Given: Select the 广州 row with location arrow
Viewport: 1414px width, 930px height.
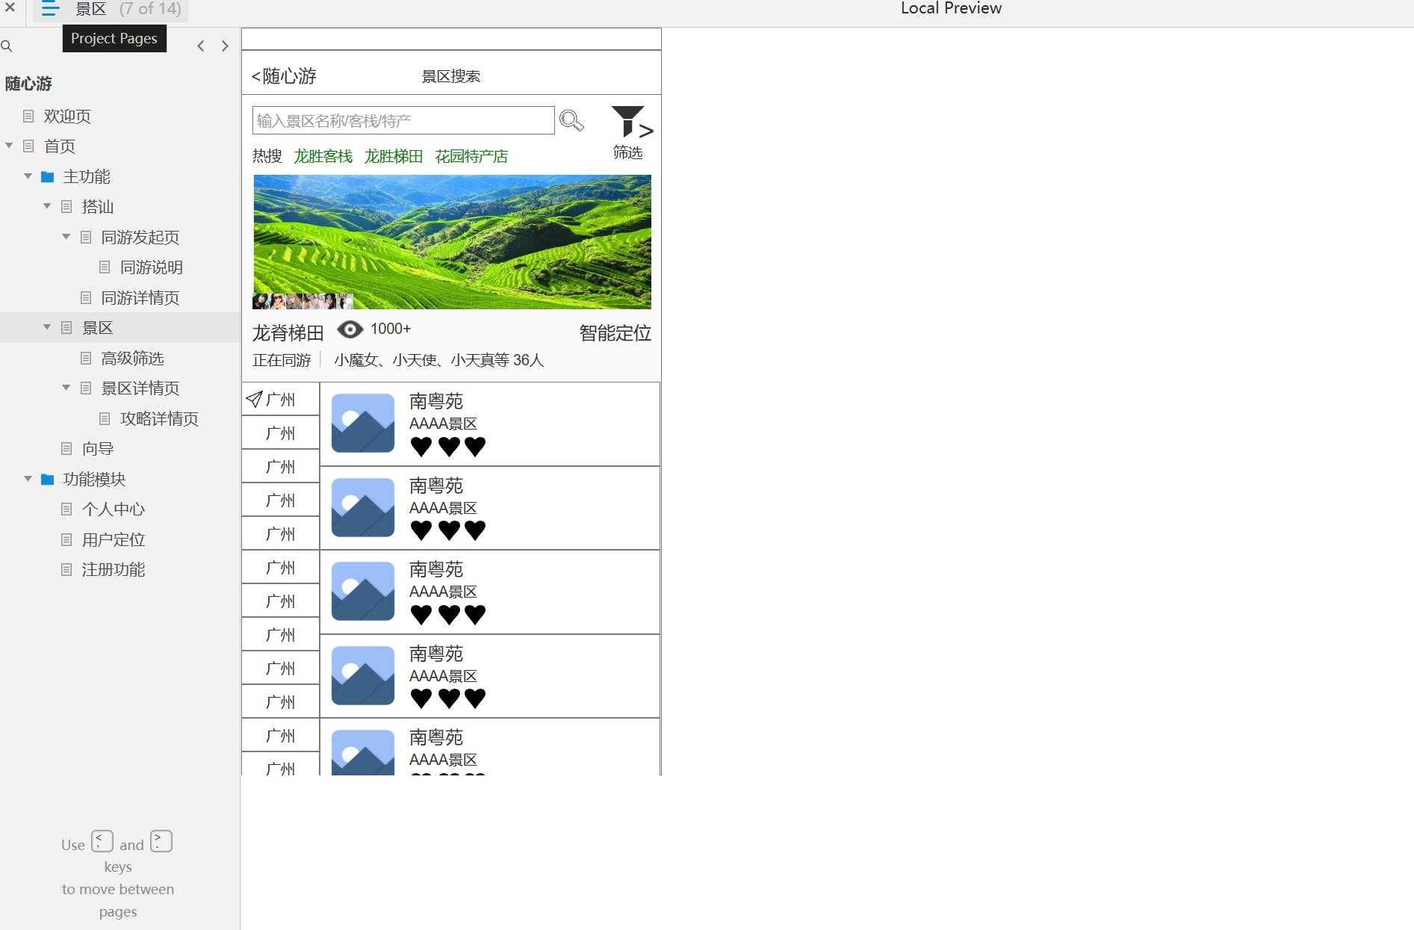Looking at the screenshot, I should click(x=281, y=399).
